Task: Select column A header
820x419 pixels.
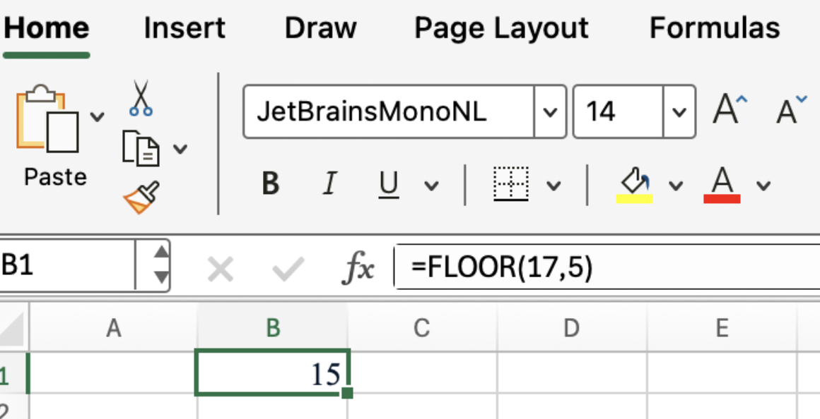Action: [114, 328]
